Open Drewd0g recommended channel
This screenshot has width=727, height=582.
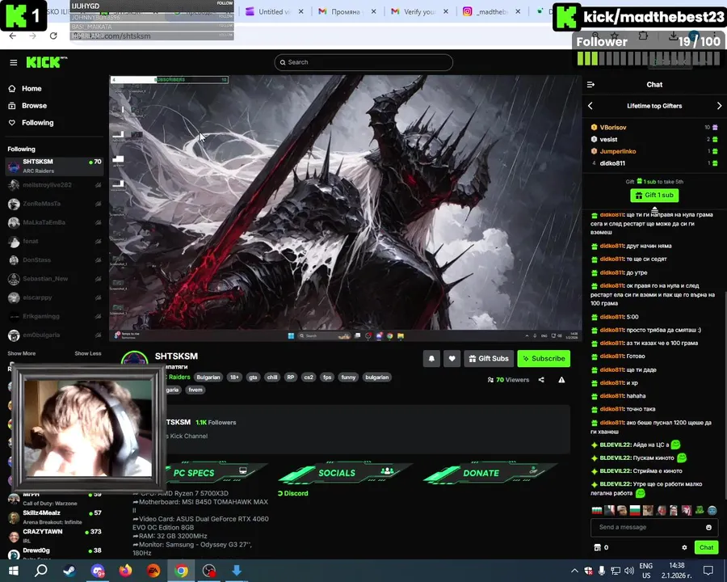[x=54, y=553]
